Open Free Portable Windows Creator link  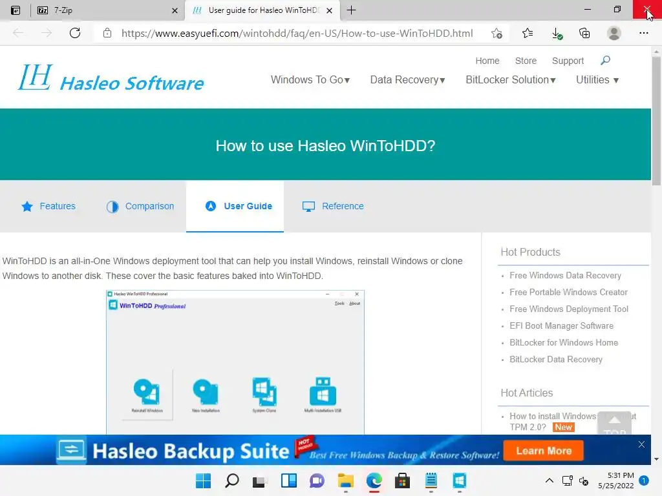[x=568, y=293]
